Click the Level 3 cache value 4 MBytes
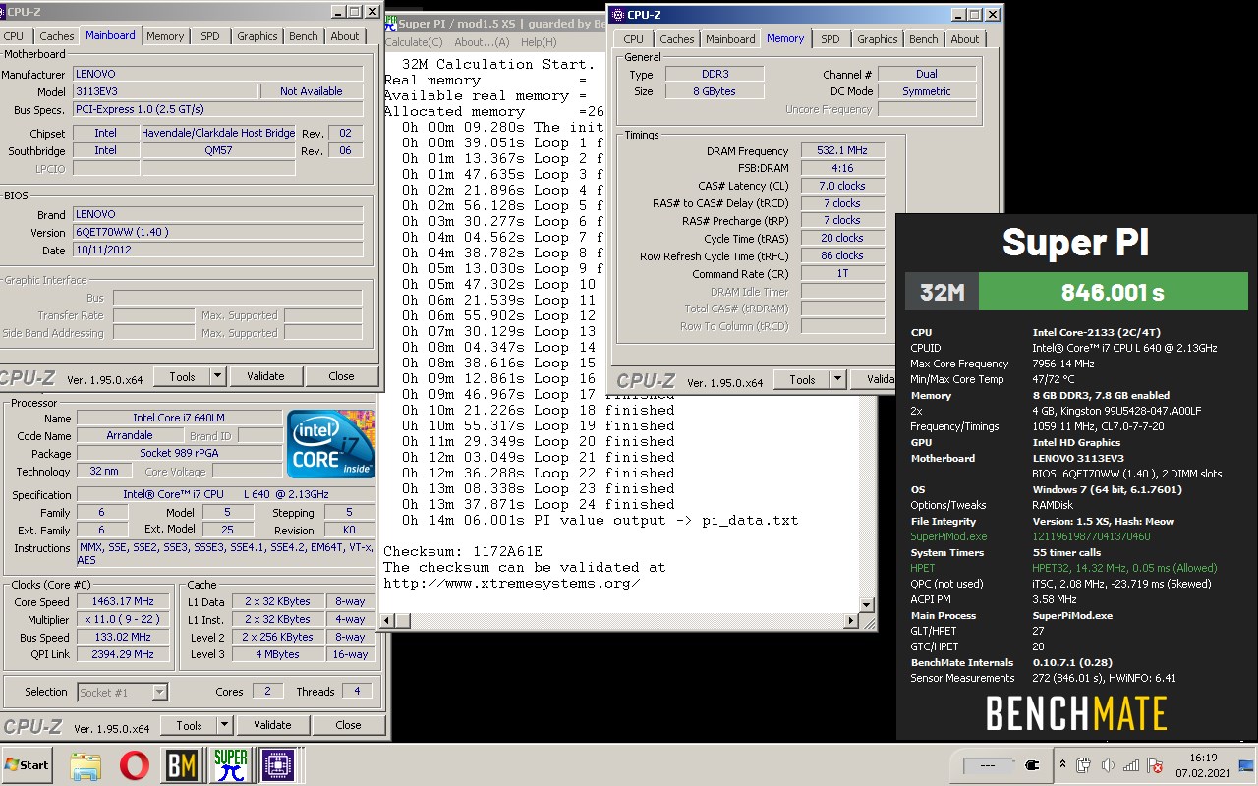 pos(280,654)
